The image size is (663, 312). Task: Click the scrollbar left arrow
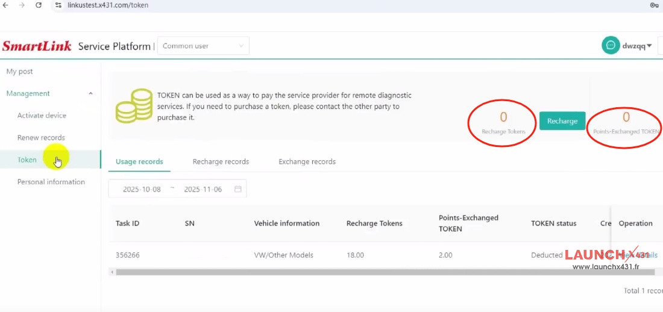coord(112,272)
